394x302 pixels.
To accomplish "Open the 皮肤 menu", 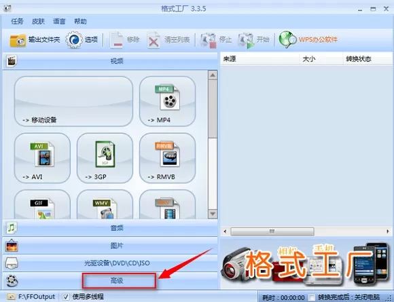I will (38, 21).
